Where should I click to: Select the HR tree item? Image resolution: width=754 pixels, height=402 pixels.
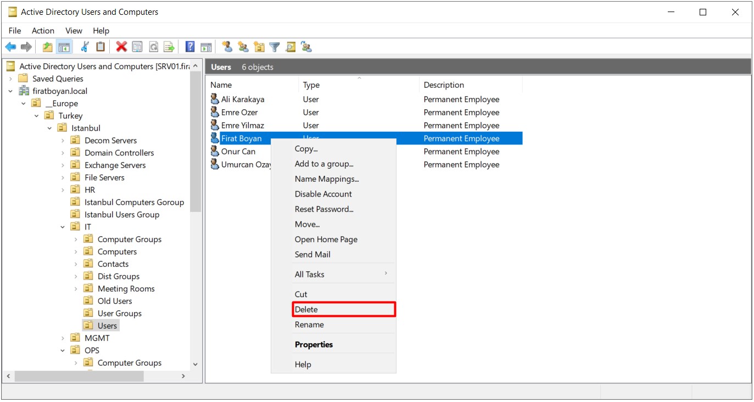pos(90,189)
